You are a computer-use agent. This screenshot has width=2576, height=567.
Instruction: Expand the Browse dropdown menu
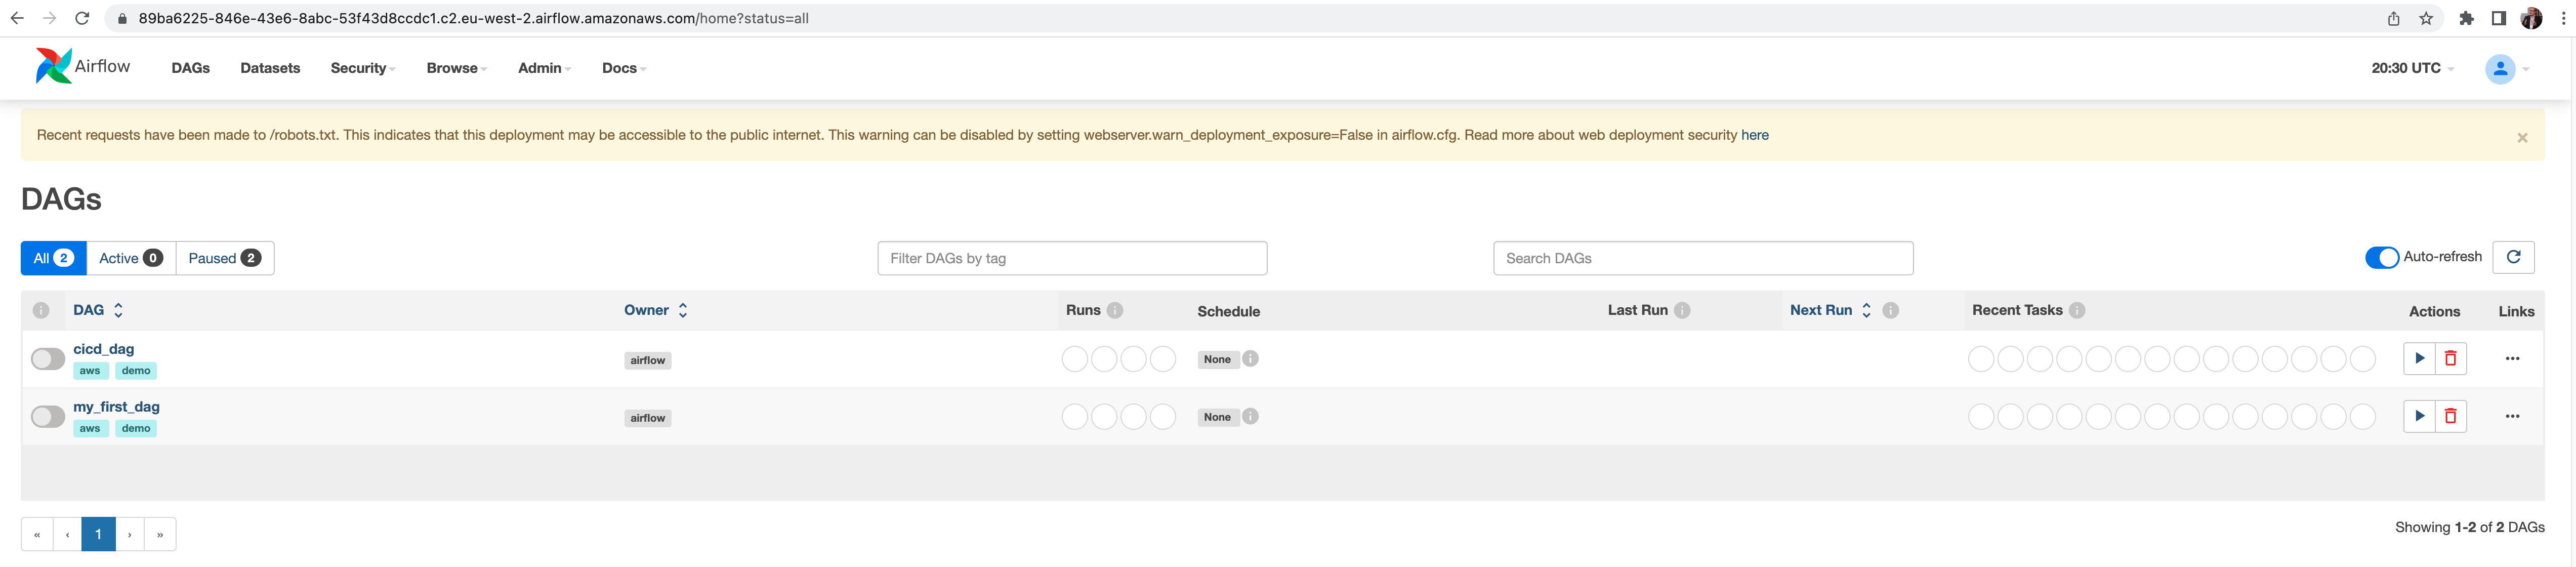click(x=457, y=68)
